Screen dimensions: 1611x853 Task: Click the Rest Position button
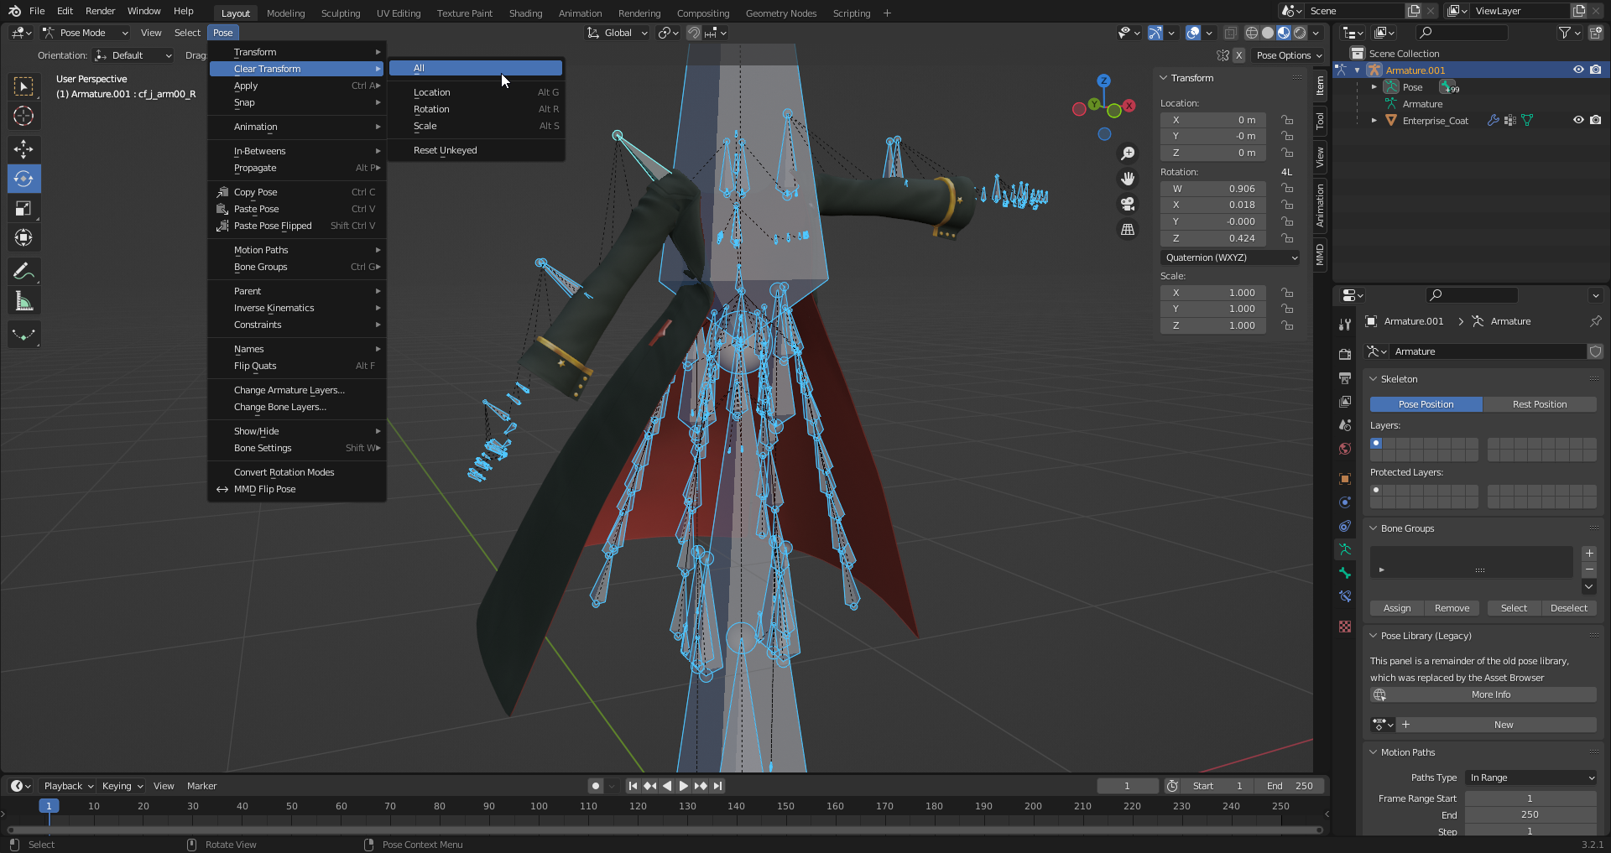(1540, 404)
